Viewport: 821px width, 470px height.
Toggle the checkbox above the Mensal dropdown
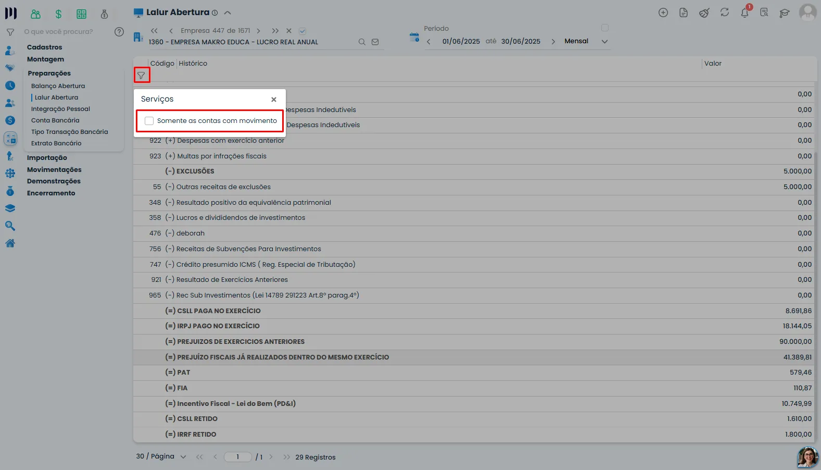[x=605, y=28]
